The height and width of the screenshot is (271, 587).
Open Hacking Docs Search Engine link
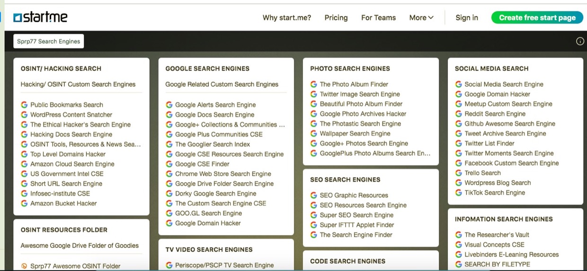(x=71, y=135)
